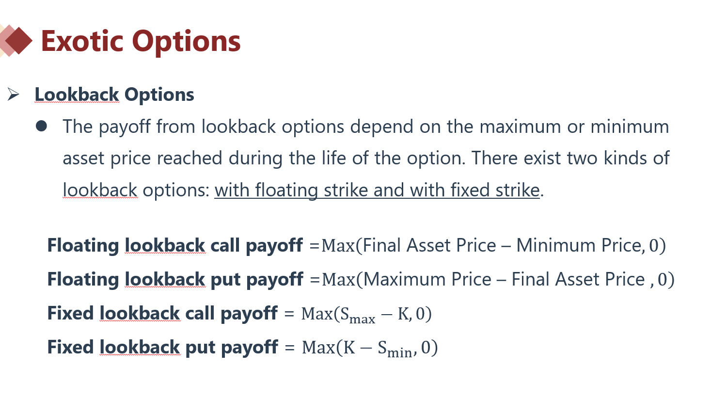Click the Fixed lookback put payoff label
The image size is (711, 399).
point(162,347)
